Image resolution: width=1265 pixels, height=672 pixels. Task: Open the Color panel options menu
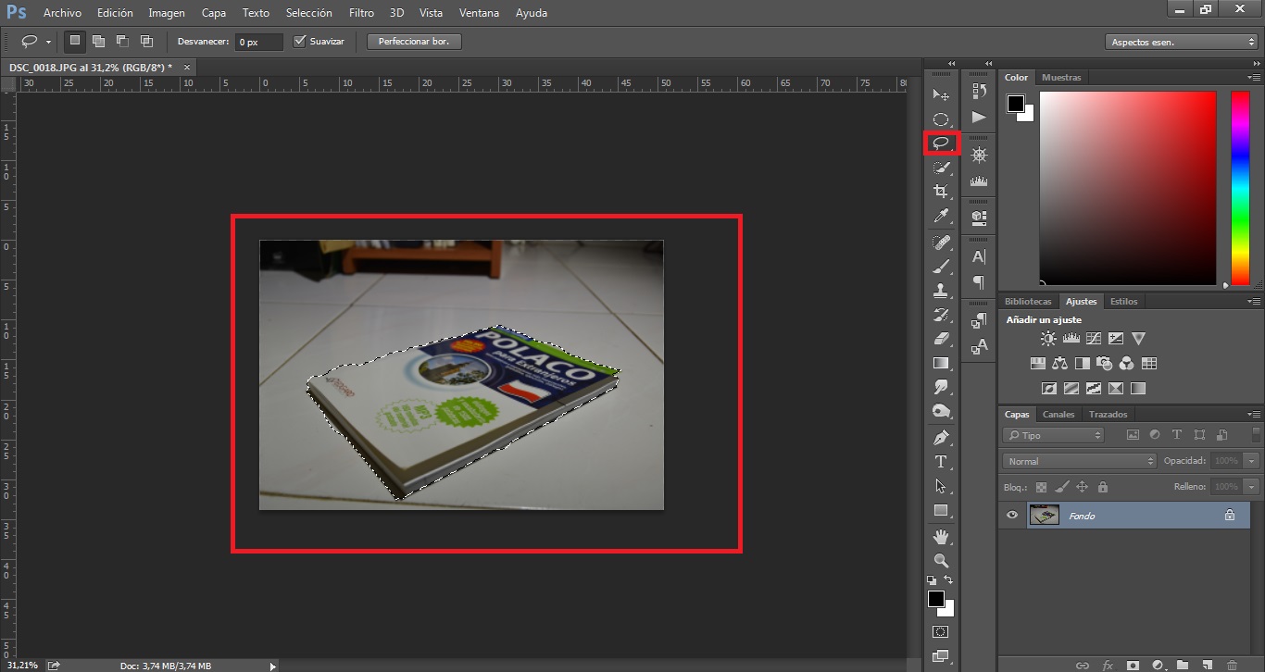pos(1254,78)
